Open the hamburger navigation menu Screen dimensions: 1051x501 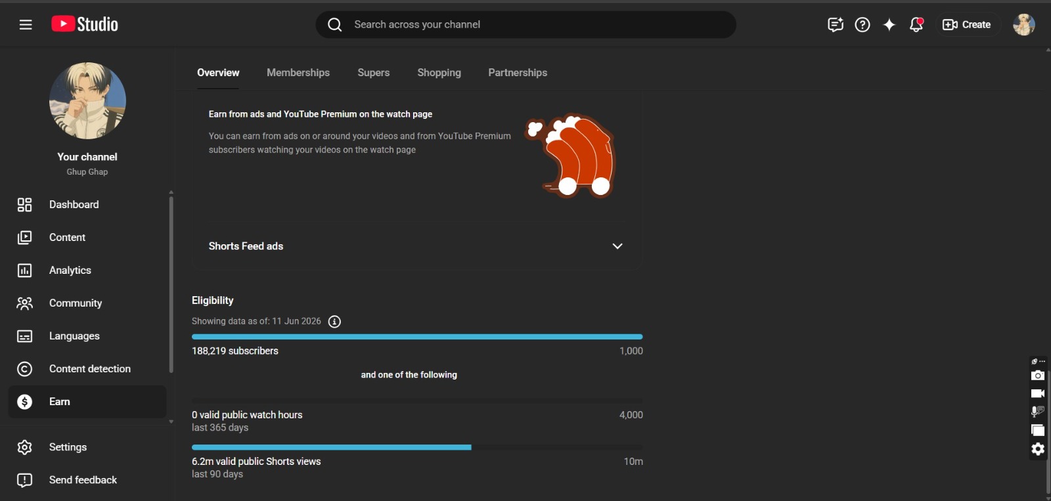pos(26,25)
